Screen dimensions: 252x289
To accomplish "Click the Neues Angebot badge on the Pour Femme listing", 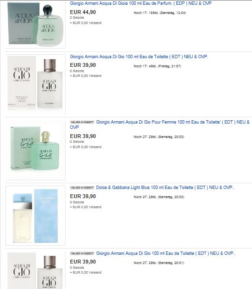I will [82, 122].
